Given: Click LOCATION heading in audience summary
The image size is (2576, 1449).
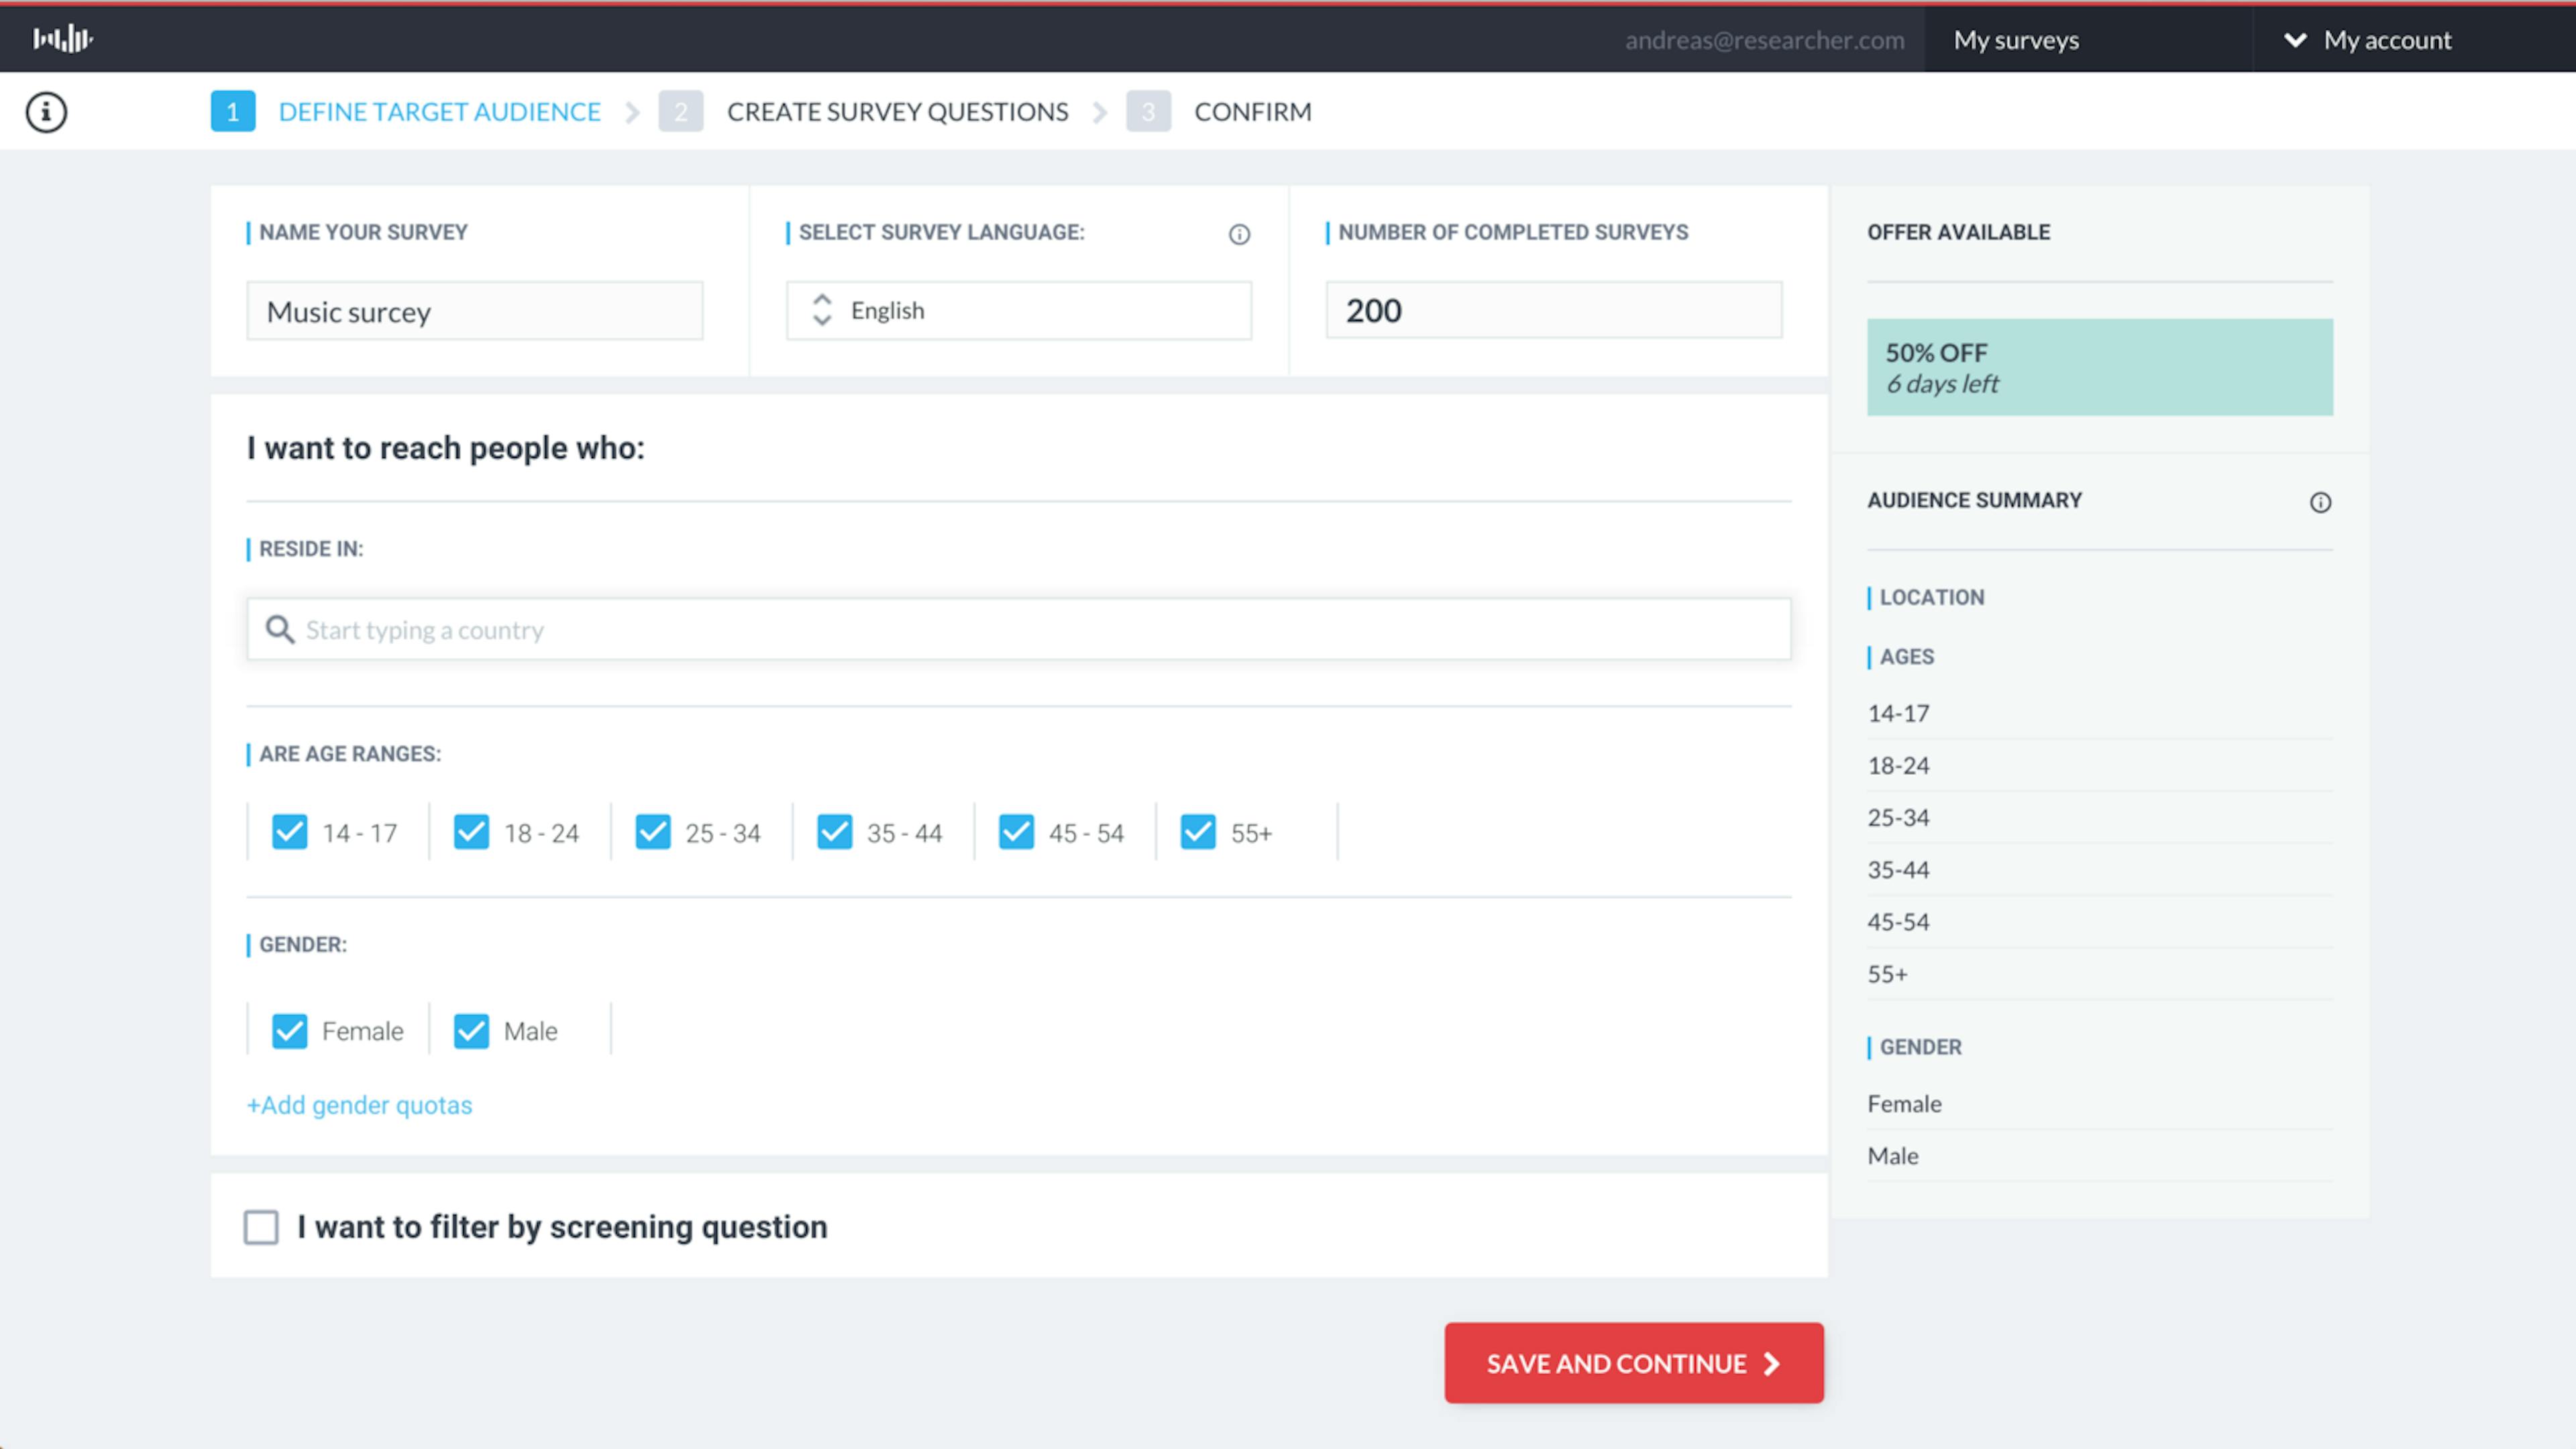Looking at the screenshot, I should pyautogui.click(x=1931, y=597).
